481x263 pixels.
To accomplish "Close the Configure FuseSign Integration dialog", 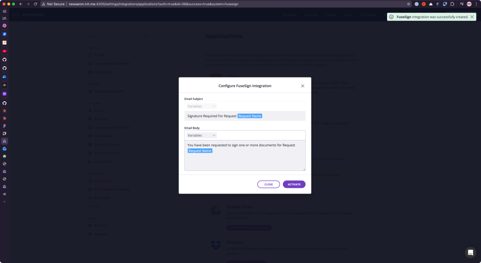I will point(303,86).
